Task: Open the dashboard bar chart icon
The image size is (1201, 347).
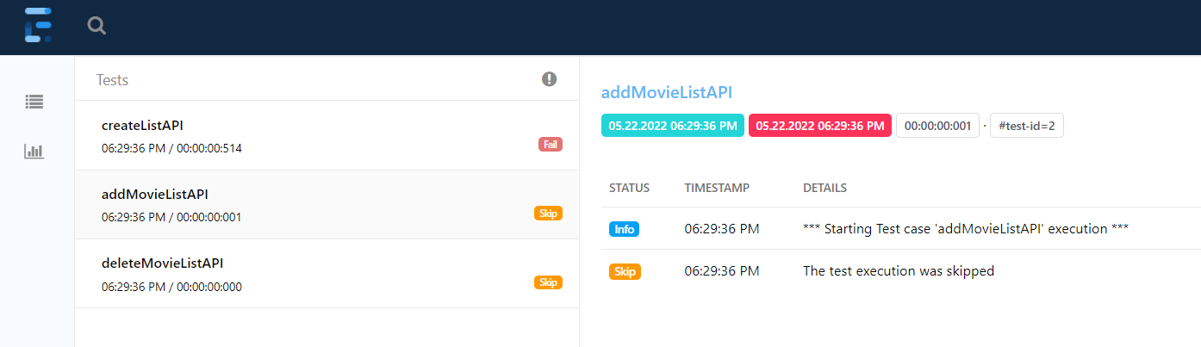Action: (34, 151)
